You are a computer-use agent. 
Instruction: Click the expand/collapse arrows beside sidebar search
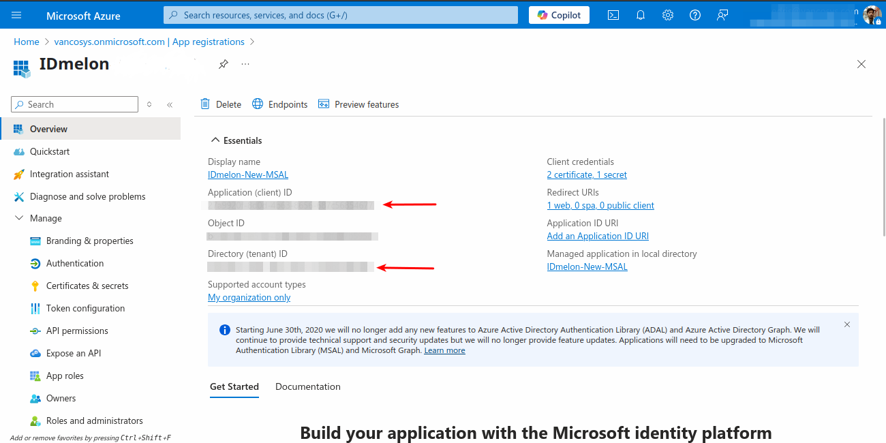(x=149, y=104)
